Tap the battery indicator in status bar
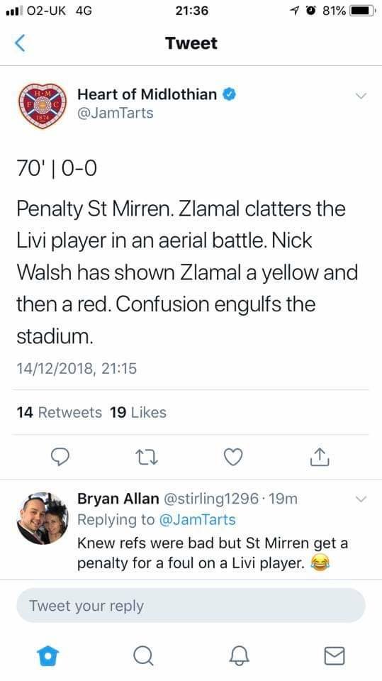This screenshot has height=681, width=382. coord(363,11)
